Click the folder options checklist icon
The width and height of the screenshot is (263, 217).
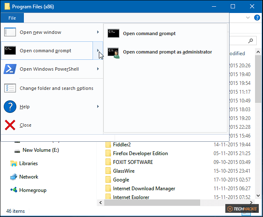(10, 88)
